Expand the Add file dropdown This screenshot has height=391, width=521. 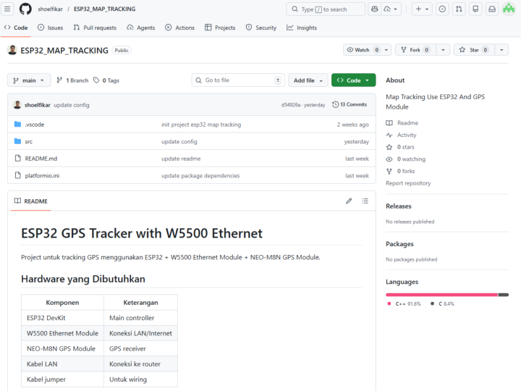[309, 80]
